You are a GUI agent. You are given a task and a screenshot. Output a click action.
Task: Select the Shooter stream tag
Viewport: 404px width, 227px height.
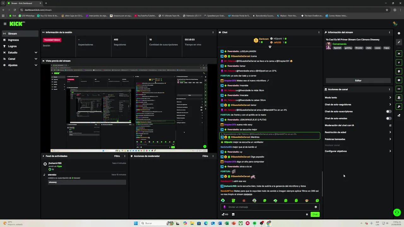tap(359, 48)
